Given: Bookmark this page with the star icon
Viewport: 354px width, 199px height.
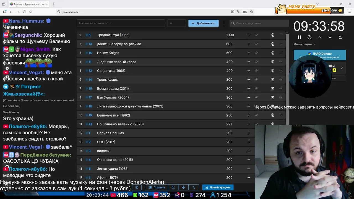Looking at the screenshot, I should pos(252,12).
